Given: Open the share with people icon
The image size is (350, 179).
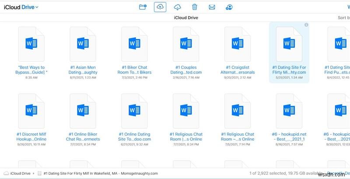Looking at the screenshot, I should (x=229, y=7).
